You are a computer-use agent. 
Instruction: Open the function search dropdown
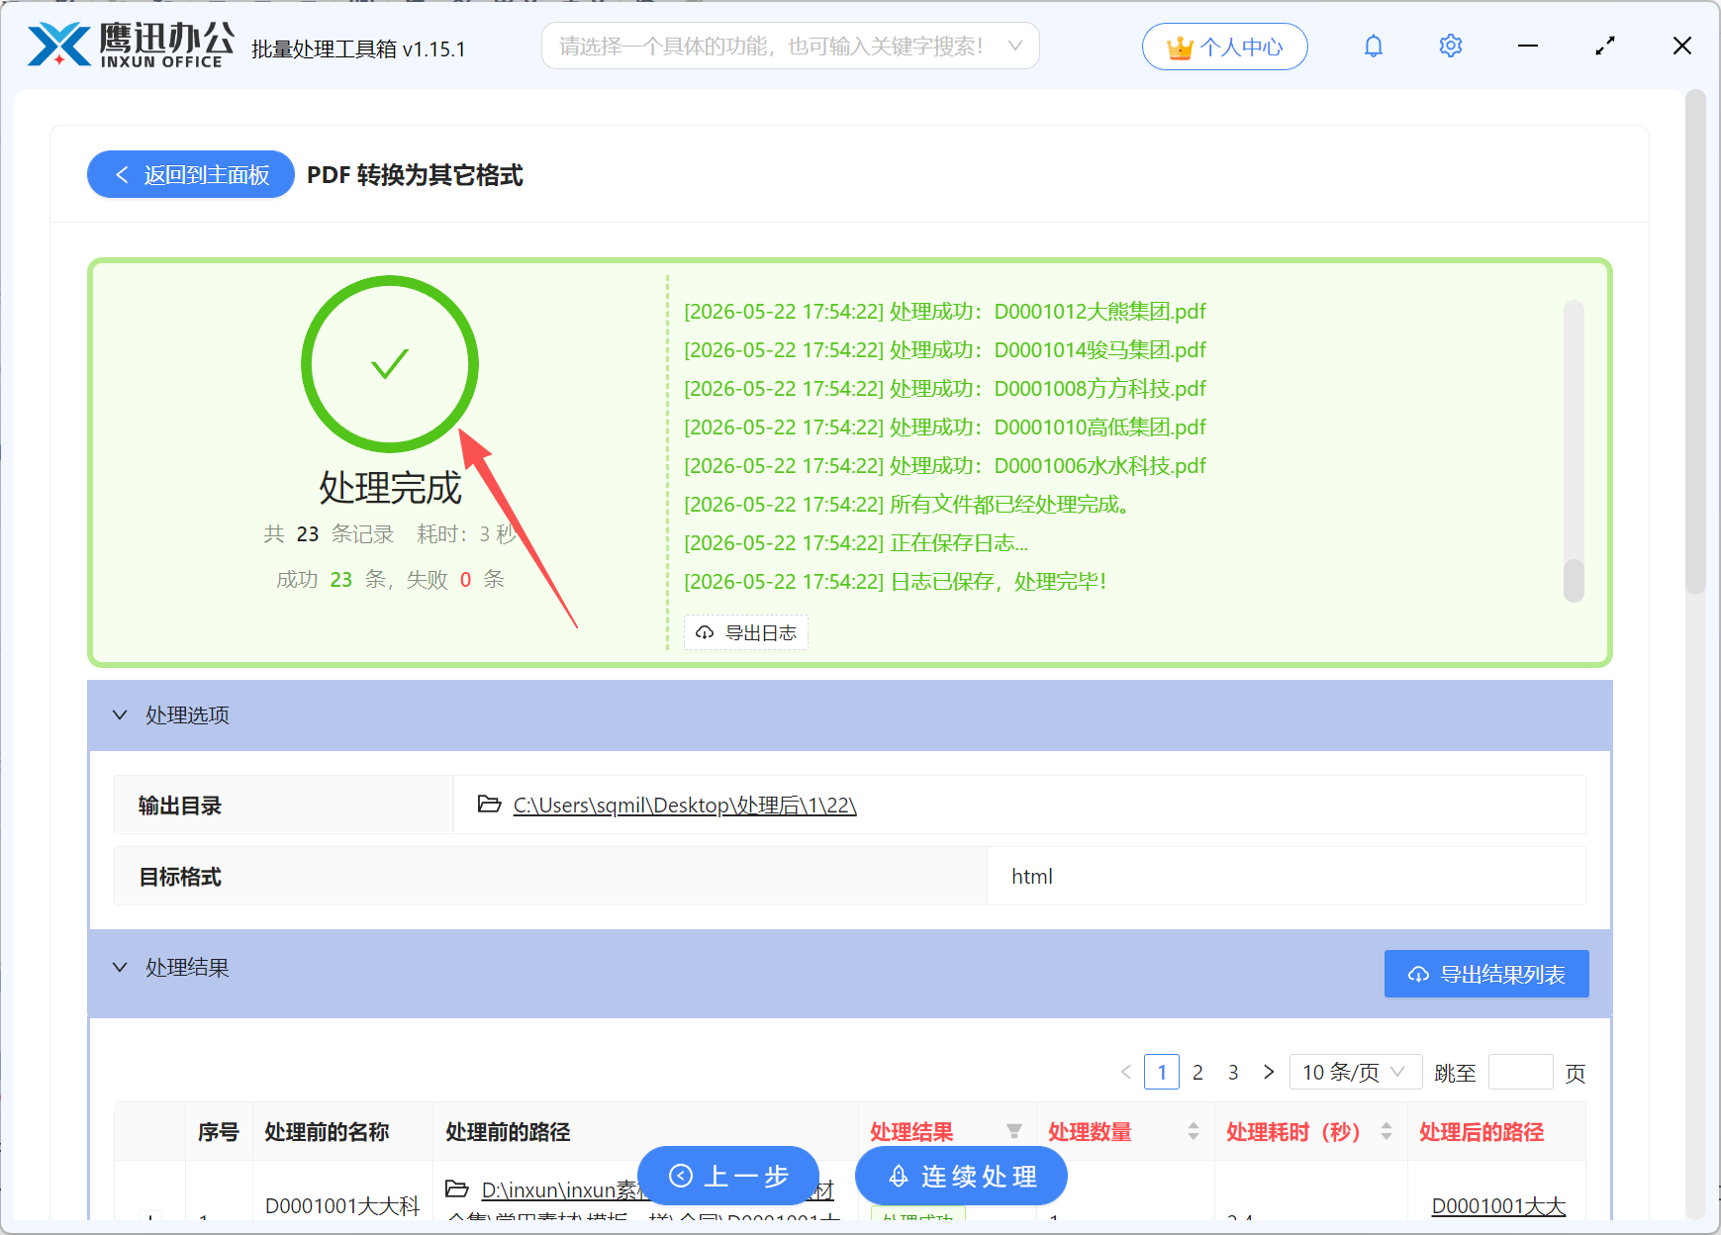pyautogui.click(x=790, y=47)
